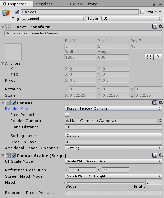Click the Scale X field
Viewport: 164px width, 198px height.
coord(83,95)
